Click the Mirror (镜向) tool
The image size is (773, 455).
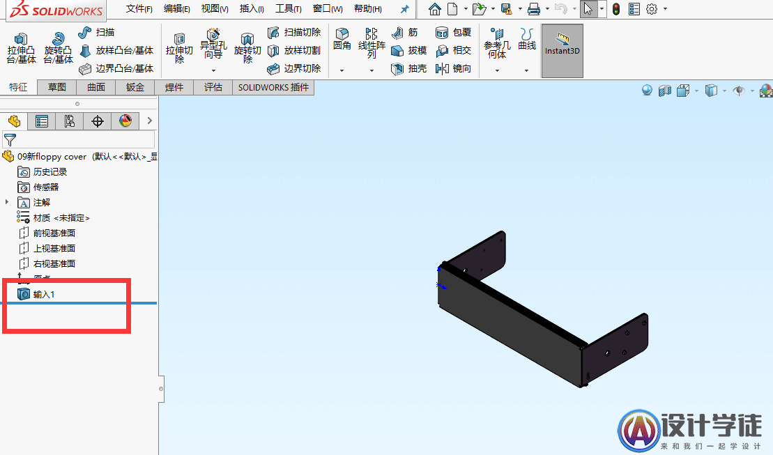(x=453, y=68)
